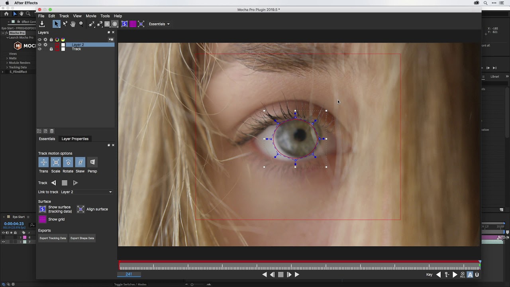Image resolution: width=510 pixels, height=287 pixels.
Task: Click the frame number field showing 241
Action: pos(129,274)
